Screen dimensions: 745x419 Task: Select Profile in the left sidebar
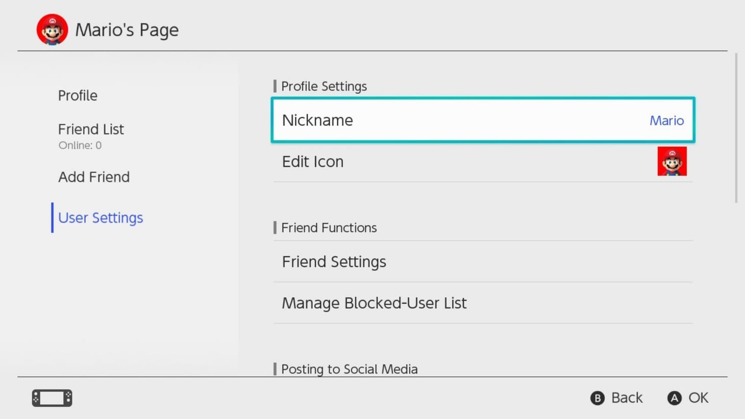click(78, 95)
